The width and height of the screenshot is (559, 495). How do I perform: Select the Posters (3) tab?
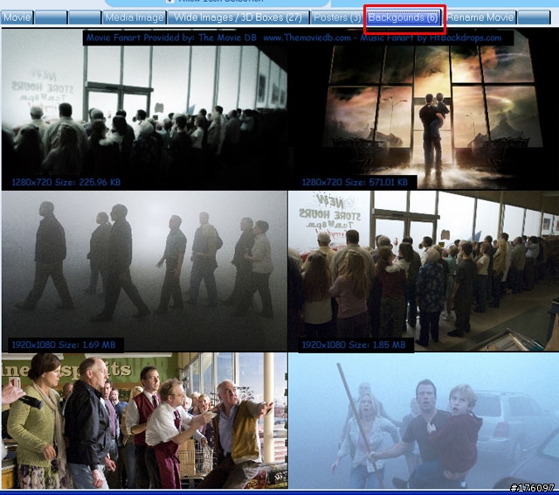337,17
